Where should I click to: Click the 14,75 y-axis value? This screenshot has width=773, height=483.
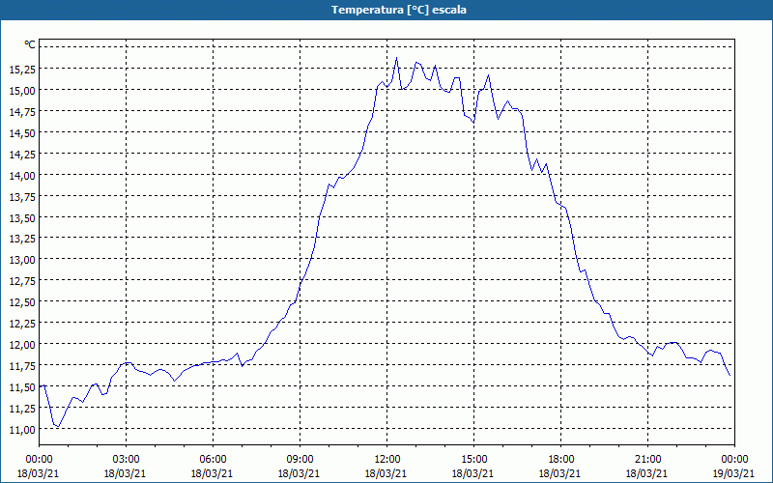tap(22, 112)
